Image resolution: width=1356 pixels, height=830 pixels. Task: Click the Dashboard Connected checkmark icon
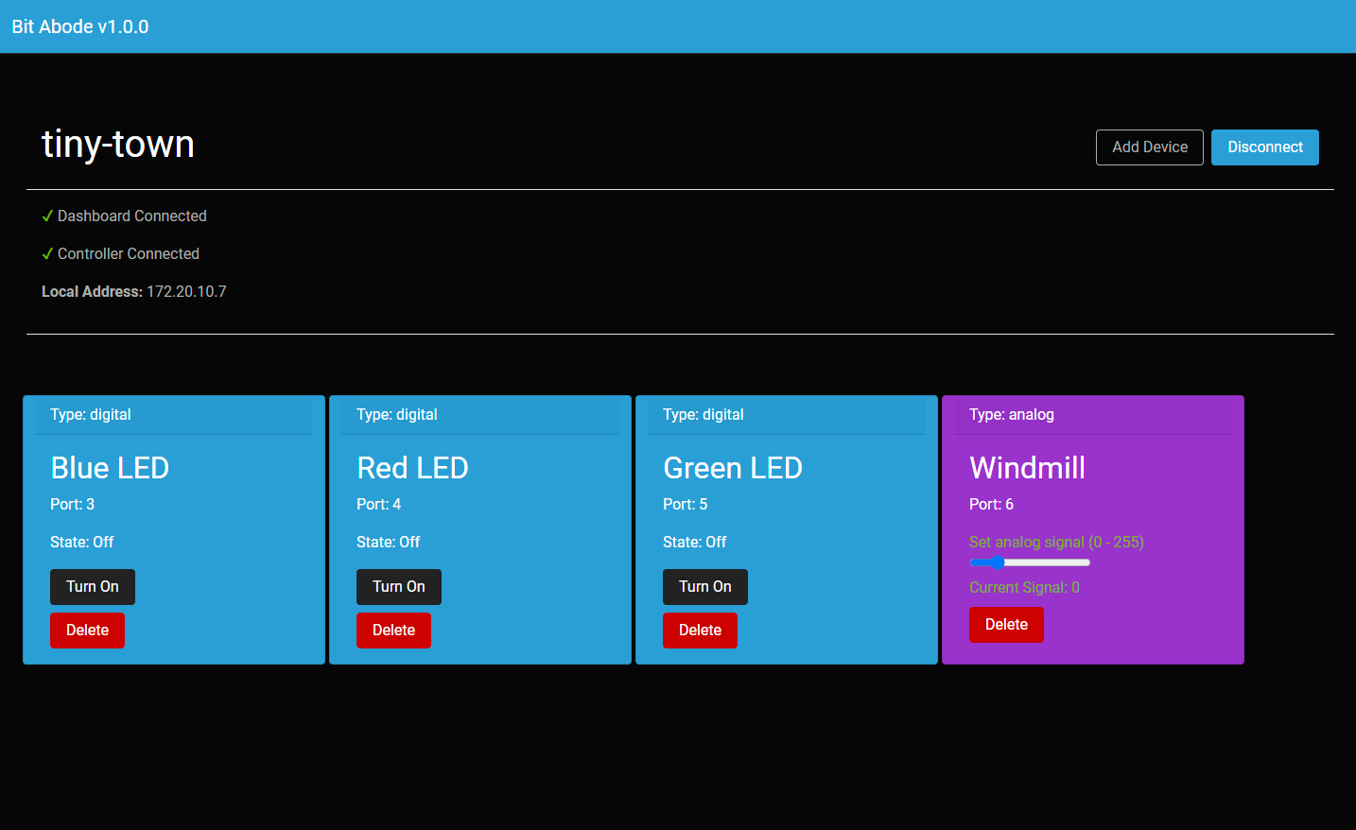(x=47, y=215)
